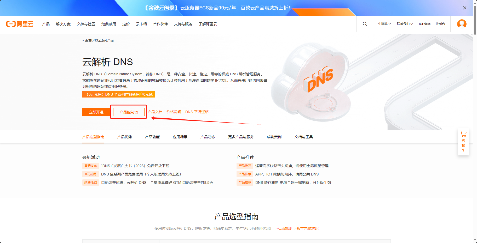Viewport: 477px width, 243px height.
Task: Open the 文档与社区 menu
Action: point(86,24)
